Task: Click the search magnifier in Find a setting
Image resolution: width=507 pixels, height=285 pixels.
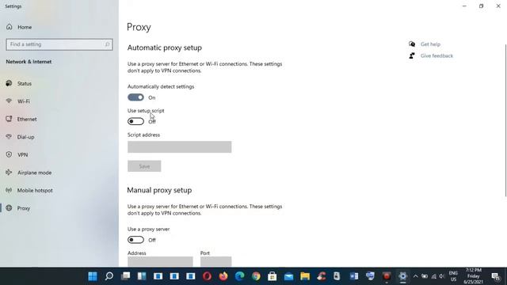Action: [107, 44]
